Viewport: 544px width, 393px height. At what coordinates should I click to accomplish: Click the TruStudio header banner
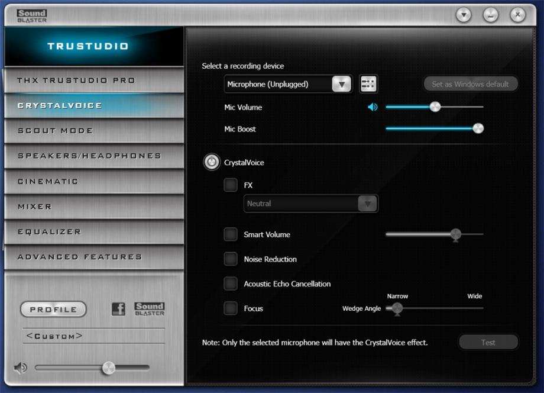point(94,46)
